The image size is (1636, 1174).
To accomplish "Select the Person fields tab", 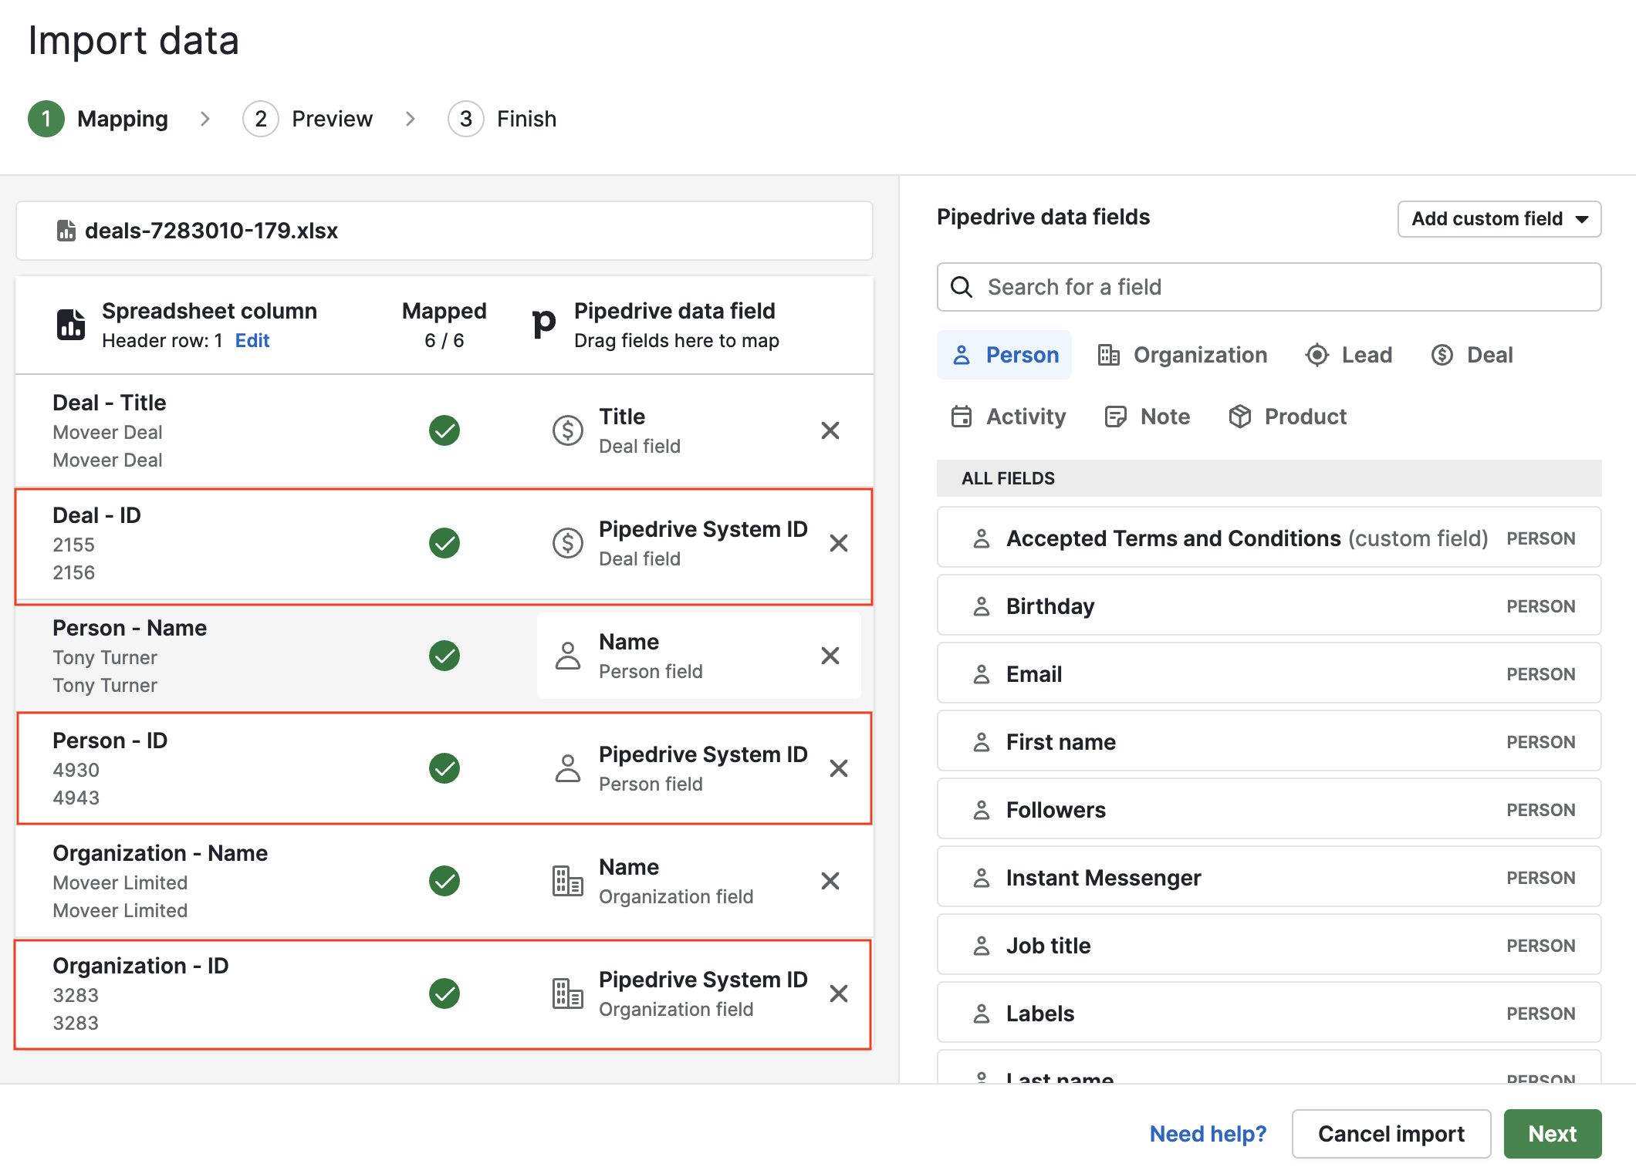I will [x=1004, y=355].
